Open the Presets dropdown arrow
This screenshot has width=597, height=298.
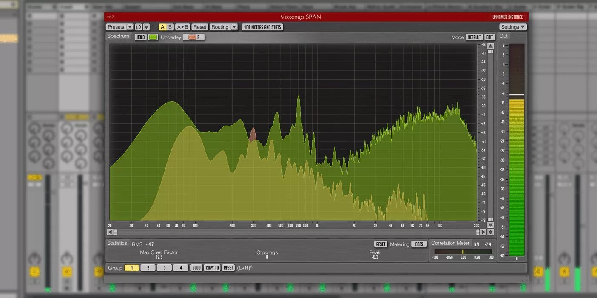point(130,27)
